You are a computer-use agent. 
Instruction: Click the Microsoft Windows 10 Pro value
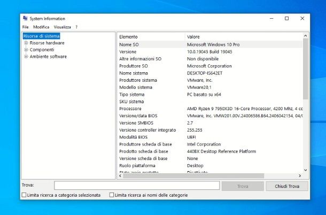213,44
